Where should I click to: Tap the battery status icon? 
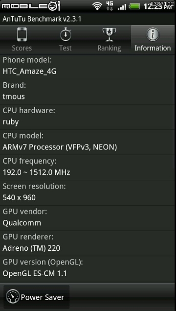tap(134, 6)
